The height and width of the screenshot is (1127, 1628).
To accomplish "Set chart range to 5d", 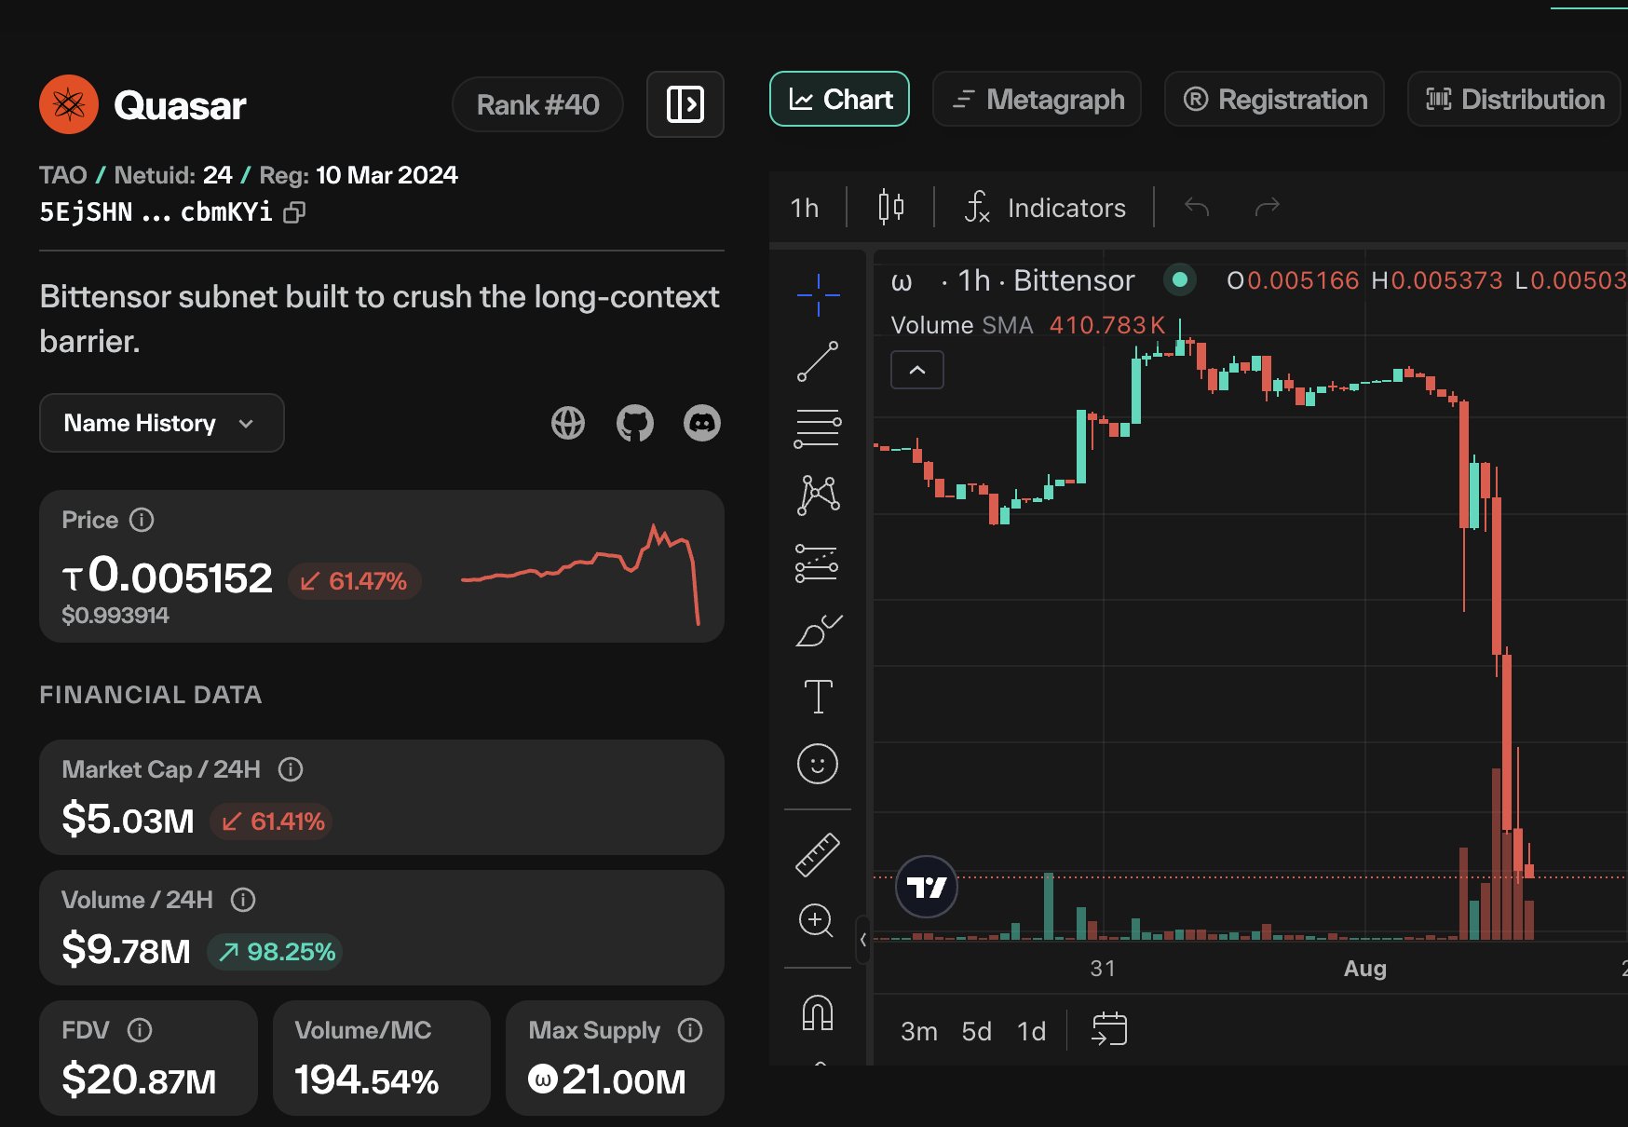I will (977, 1031).
